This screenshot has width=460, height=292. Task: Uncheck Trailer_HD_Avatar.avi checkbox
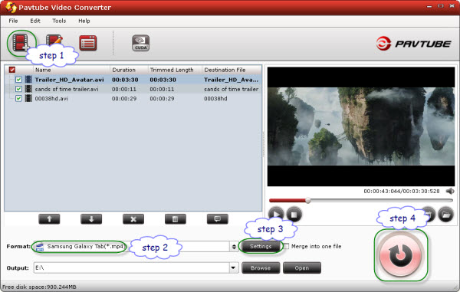tap(18, 80)
